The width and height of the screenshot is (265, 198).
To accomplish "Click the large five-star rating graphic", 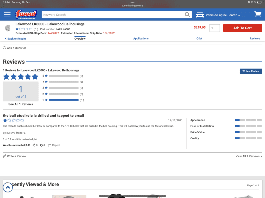I will click(21, 77).
